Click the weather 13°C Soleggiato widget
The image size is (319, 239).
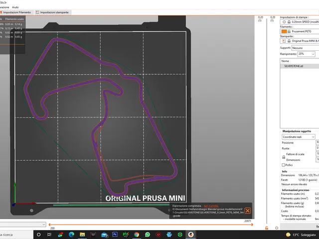[301, 235]
